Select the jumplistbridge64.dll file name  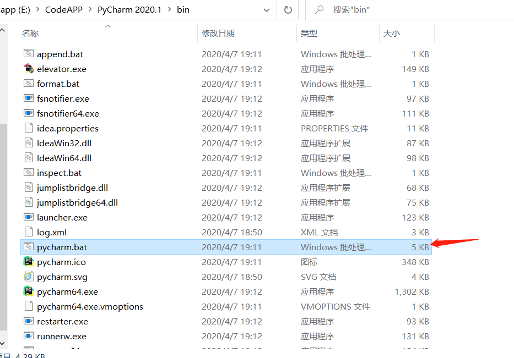click(x=77, y=202)
